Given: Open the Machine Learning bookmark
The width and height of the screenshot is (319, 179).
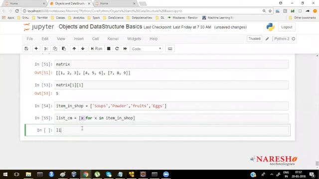Looking at the screenshot, I should (x=218, y=18).
